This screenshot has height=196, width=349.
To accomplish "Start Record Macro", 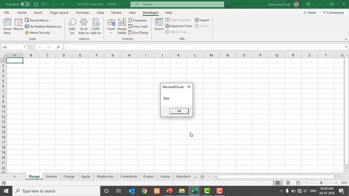I will coord(37,20).
